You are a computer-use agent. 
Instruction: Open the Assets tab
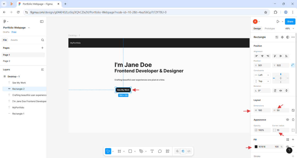pyautogui.click(x=14, y=40)
